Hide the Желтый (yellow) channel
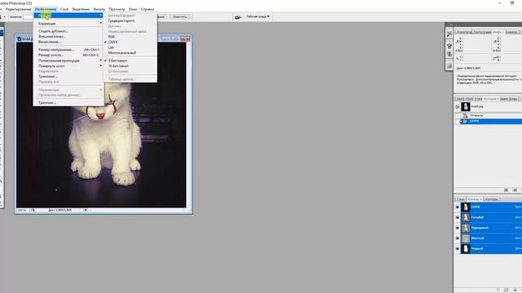The width and height of the screenshot is (522, 293). pos(458,238)
